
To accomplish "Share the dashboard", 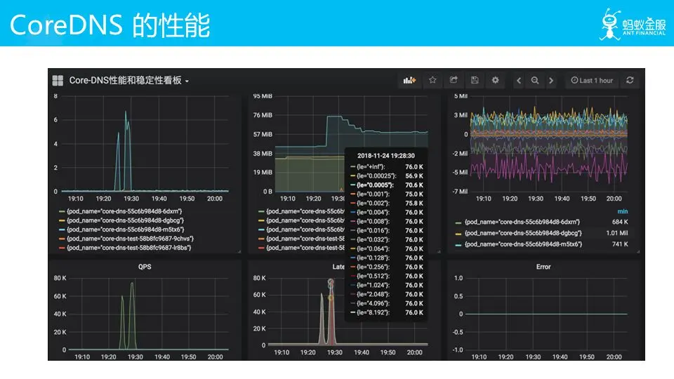I will 454,80.
